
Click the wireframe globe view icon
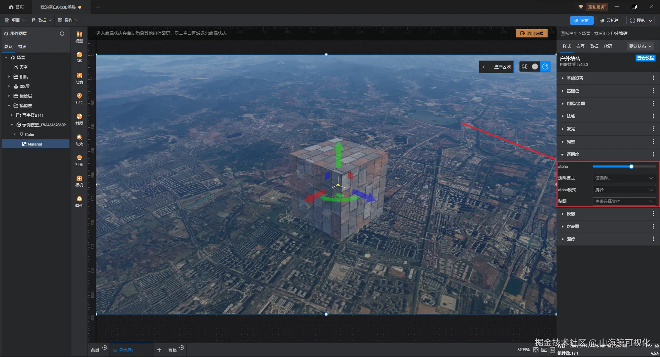click(x=525, y=67)
